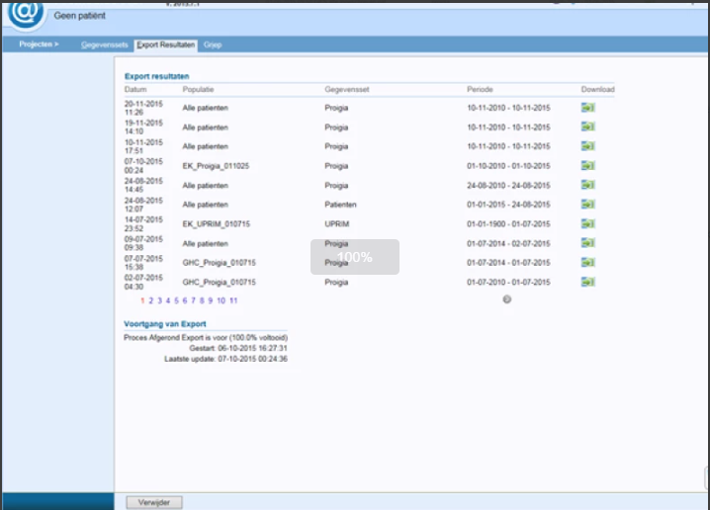Go to results page 10
Image resolution: width=710 pixels, height=510 pixels.
(x=221, y=300)
